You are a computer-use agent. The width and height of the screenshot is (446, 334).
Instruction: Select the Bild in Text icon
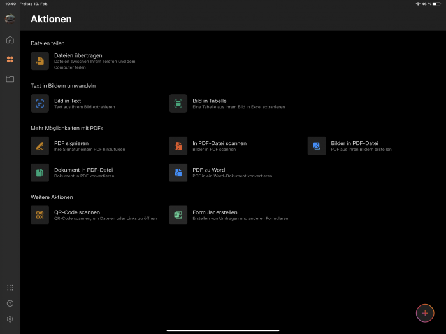[40, 103]
